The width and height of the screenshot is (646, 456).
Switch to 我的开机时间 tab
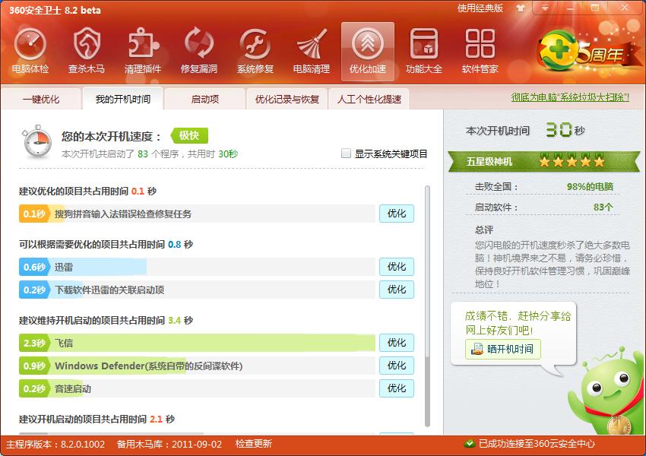[x=123, y=99]
